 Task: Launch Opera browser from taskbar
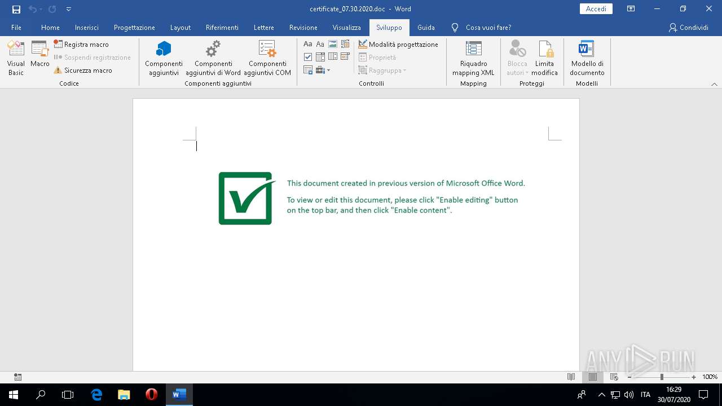point(151,395)
